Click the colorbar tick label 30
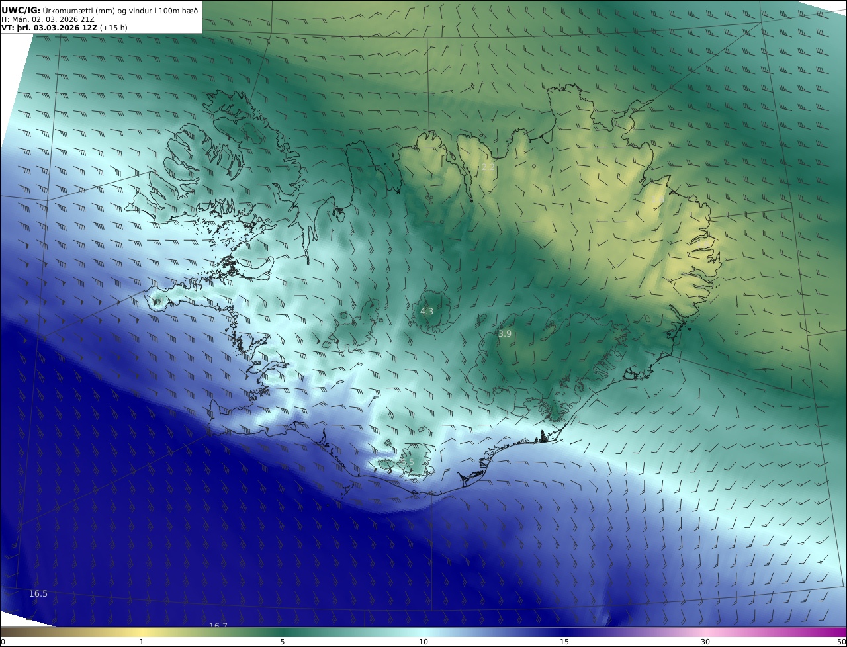Image resolution: width=847 pixels, height=647 pixels. pos(705,642)
